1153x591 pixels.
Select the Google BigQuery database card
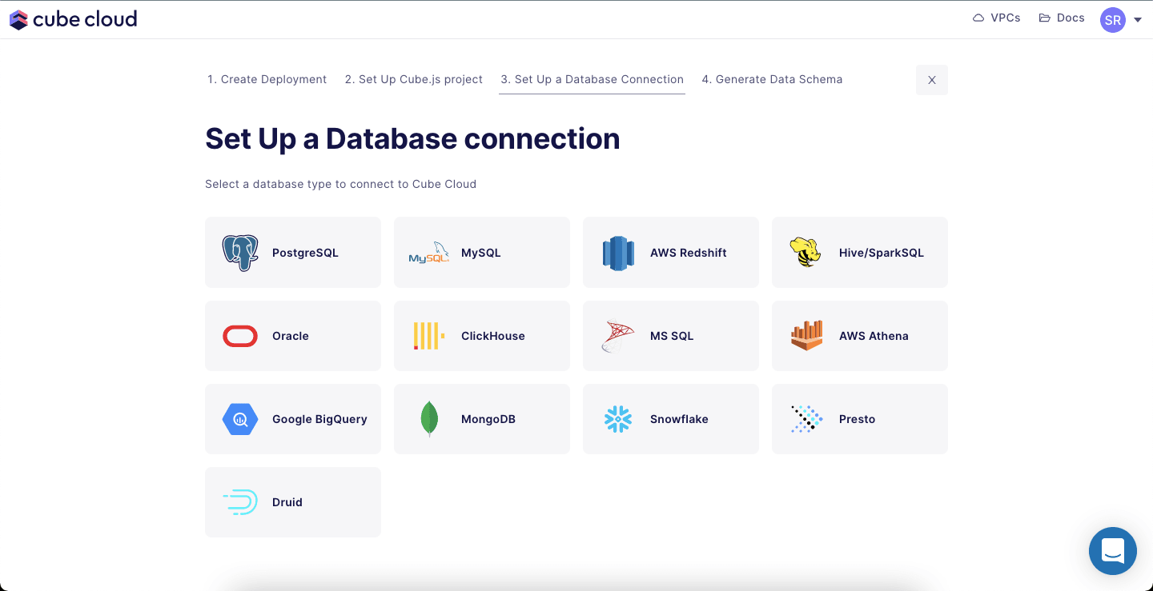coord(293,419)
